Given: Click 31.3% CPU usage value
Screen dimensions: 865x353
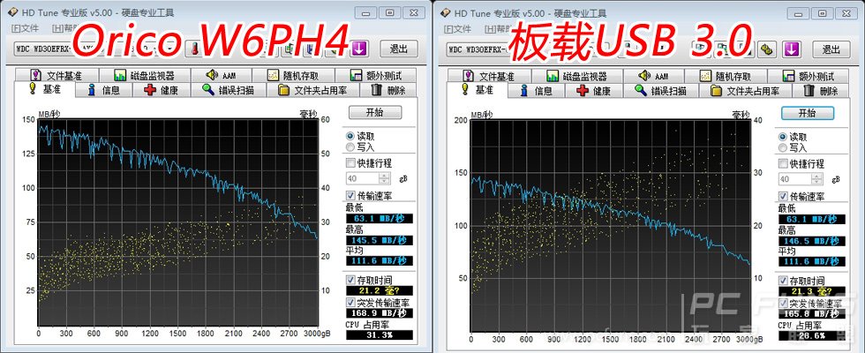Looking at the screenshot, I should 379,334.
